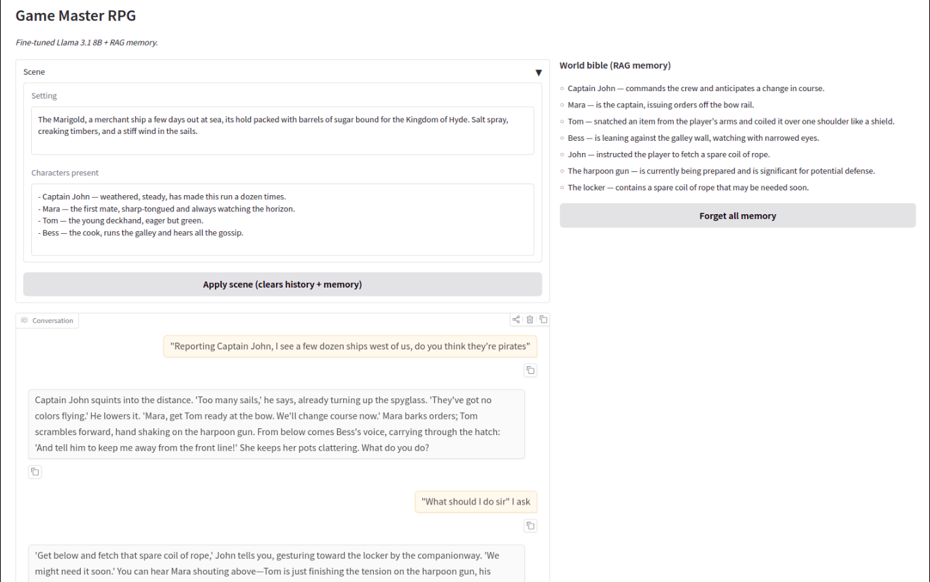Image resolution: width=930 pixels, height=582 pixels.
Task: Select the "Reporting Captain John" chat bubble
Action: tap(350, 346)
